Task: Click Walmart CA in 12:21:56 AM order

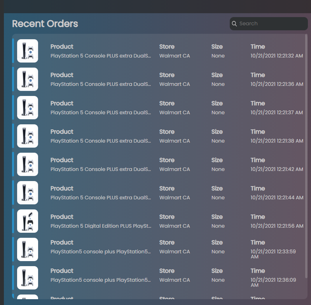Action: 175,226
